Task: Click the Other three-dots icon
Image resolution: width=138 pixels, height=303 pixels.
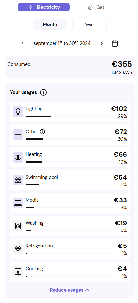Action: pyautogui.click(x=18, y=135)
